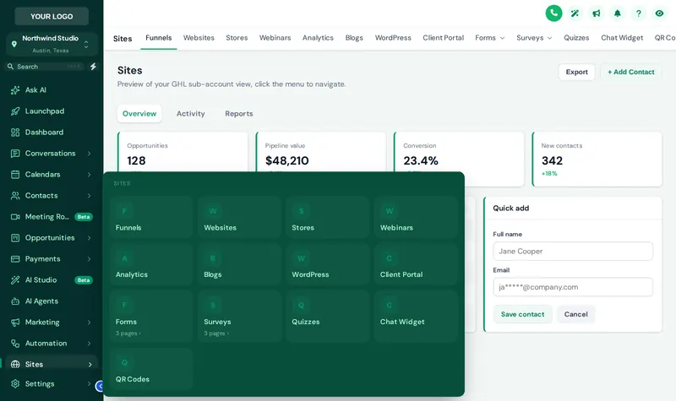The image size is (676, 401).
Task: Expand Surveys card with 3 pages
Action: [239, 316]
